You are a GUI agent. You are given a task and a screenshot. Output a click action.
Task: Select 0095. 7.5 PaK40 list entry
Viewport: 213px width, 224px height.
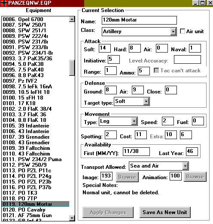click(x=36, y=70)
